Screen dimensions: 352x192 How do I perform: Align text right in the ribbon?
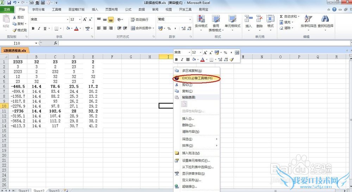(111, 28)
